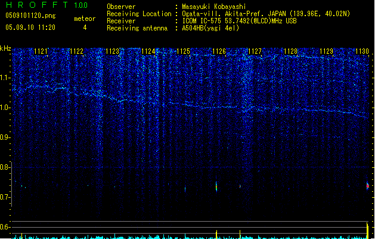Click the 1124 time marker
375x239 pixels.
(x=148, y=51)
